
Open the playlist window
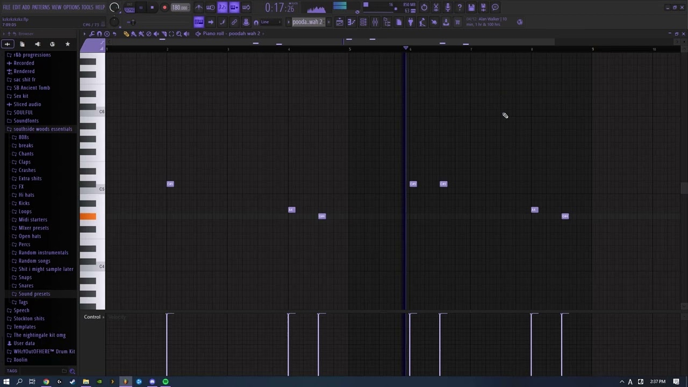point(339,22)
